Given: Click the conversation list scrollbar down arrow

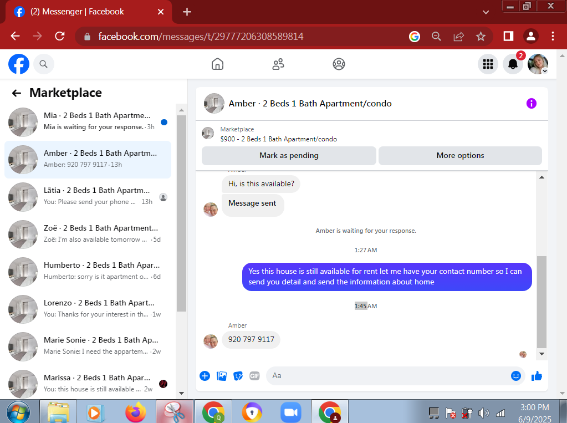Looking at the screenshot, I should click(x=182, y=393).
